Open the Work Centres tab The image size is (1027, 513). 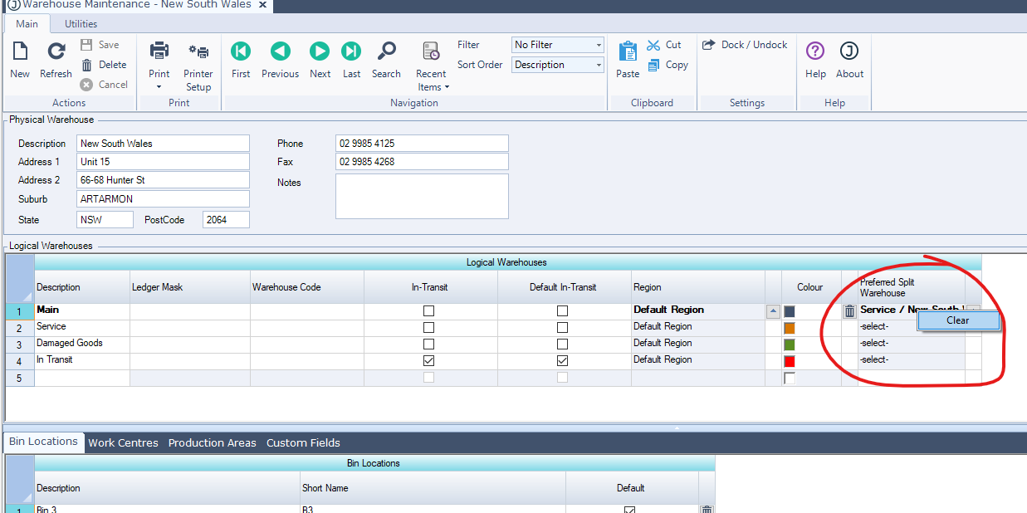[x=123, y=443]
